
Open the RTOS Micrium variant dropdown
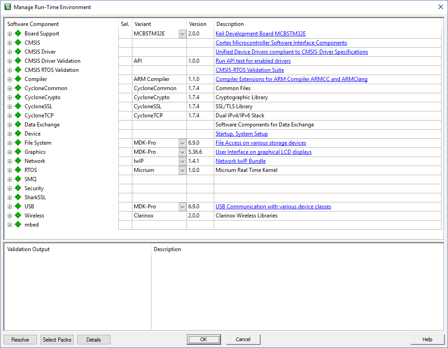click(182, 170)
